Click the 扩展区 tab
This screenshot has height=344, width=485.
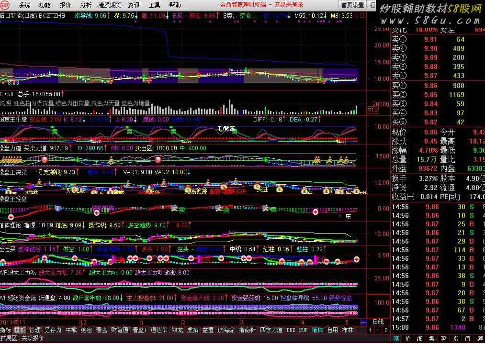[x=9, y=338]
